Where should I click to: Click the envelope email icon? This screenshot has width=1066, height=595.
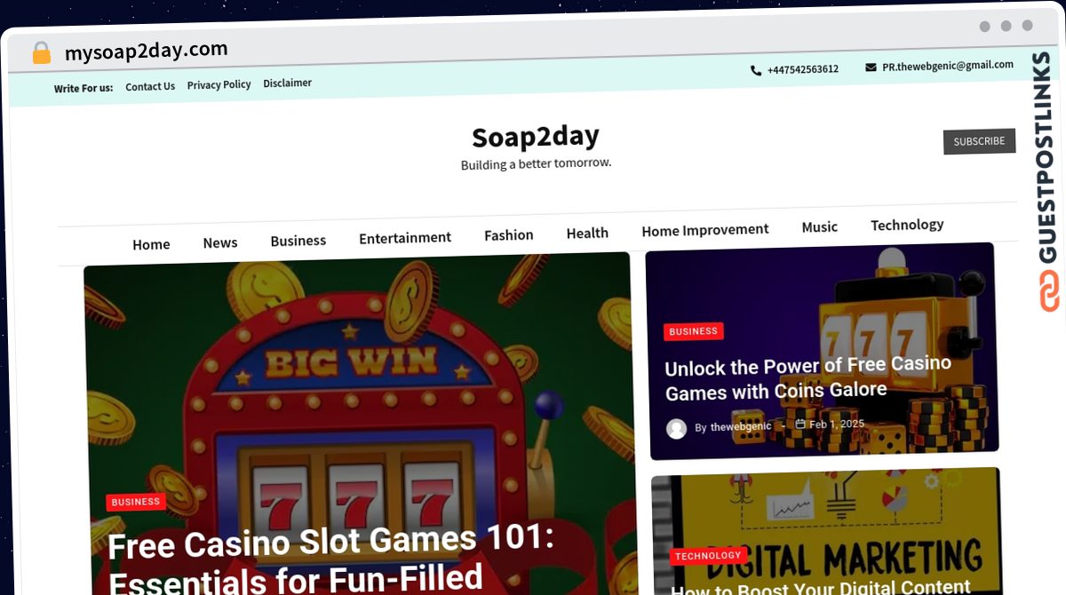tap(871, 67)
